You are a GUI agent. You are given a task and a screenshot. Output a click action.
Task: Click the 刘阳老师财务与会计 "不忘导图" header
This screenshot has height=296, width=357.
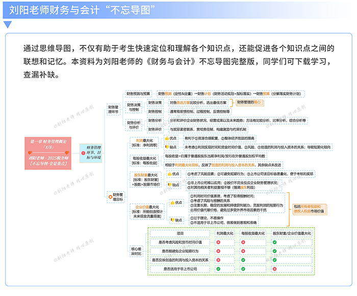pyautogui.click(x=82, y=10)
